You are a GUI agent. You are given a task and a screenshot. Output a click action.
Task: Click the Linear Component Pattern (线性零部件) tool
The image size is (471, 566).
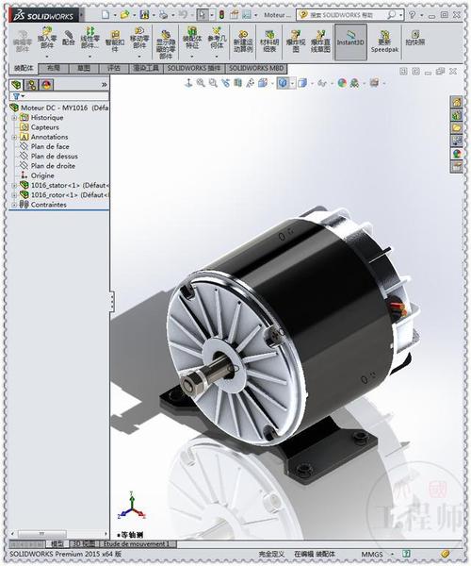[x=89, y=38]
